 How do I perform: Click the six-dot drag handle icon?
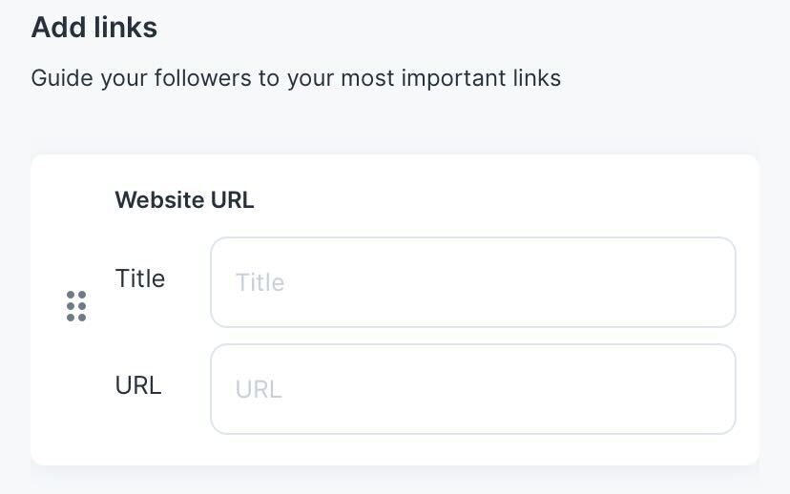coord(76,306)
